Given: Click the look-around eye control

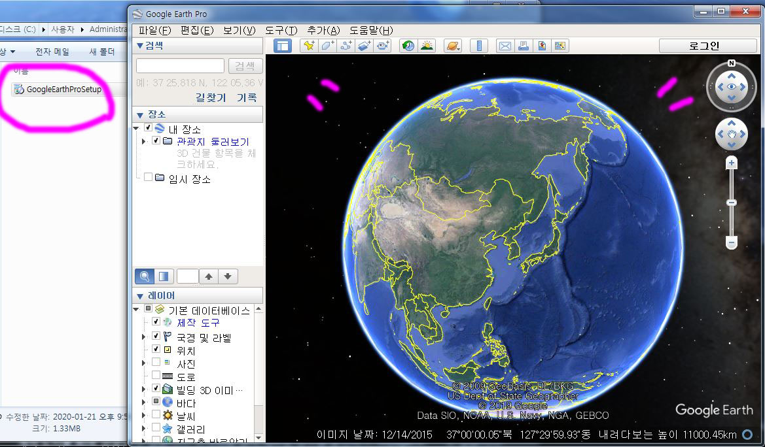Looking at the screenshot, I should pos(732,87).
